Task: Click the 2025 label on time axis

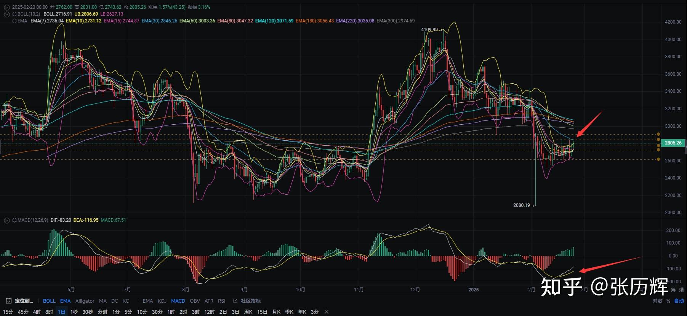Action: (x=473, y=290)
